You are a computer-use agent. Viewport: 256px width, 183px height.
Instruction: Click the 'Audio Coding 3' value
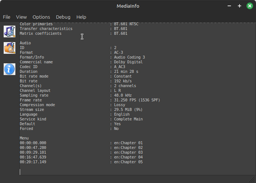coord(129,57)
